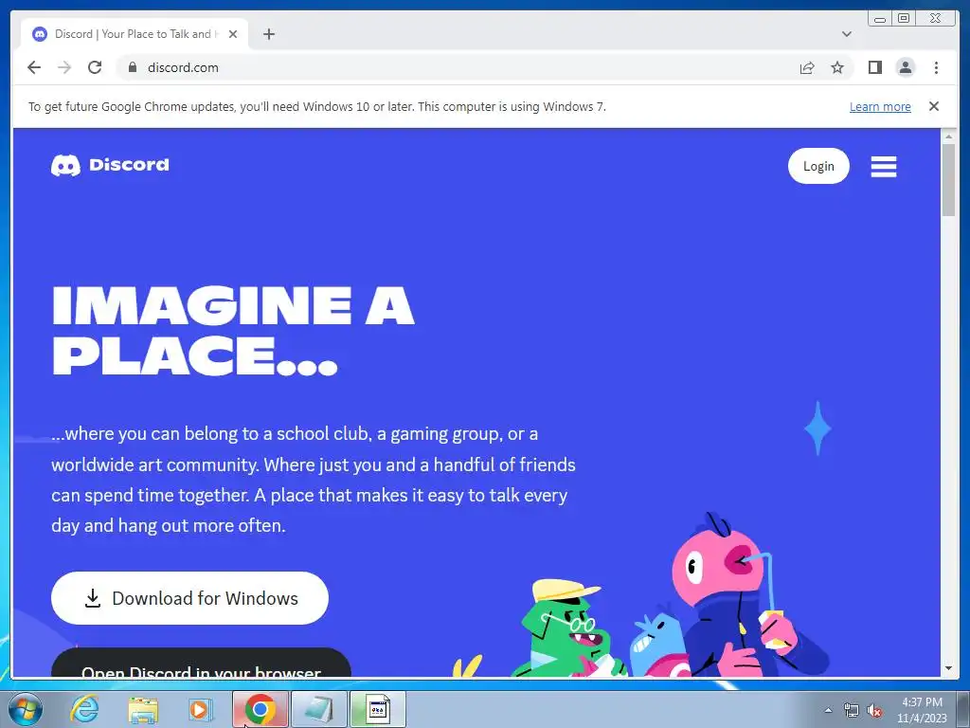Click the rightmost window taskbar icon
This screenshot has height=728, width=970.
pyautogui.click(x=378, y=709)
